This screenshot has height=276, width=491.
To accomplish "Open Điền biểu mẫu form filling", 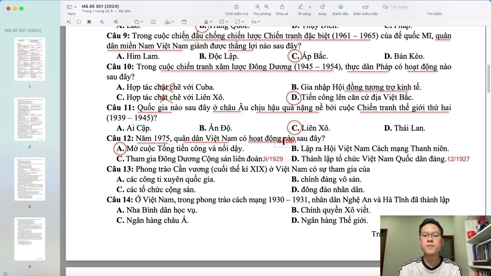I will [x=366, y=7].
